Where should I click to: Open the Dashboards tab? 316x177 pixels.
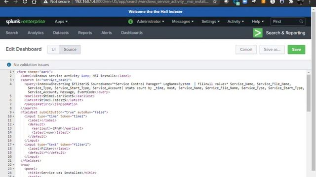[x=132, y=33]
